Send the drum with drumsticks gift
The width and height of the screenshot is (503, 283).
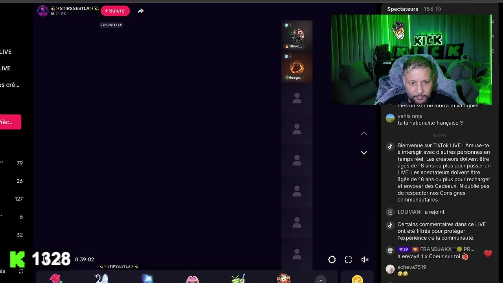tap(238, 278)
